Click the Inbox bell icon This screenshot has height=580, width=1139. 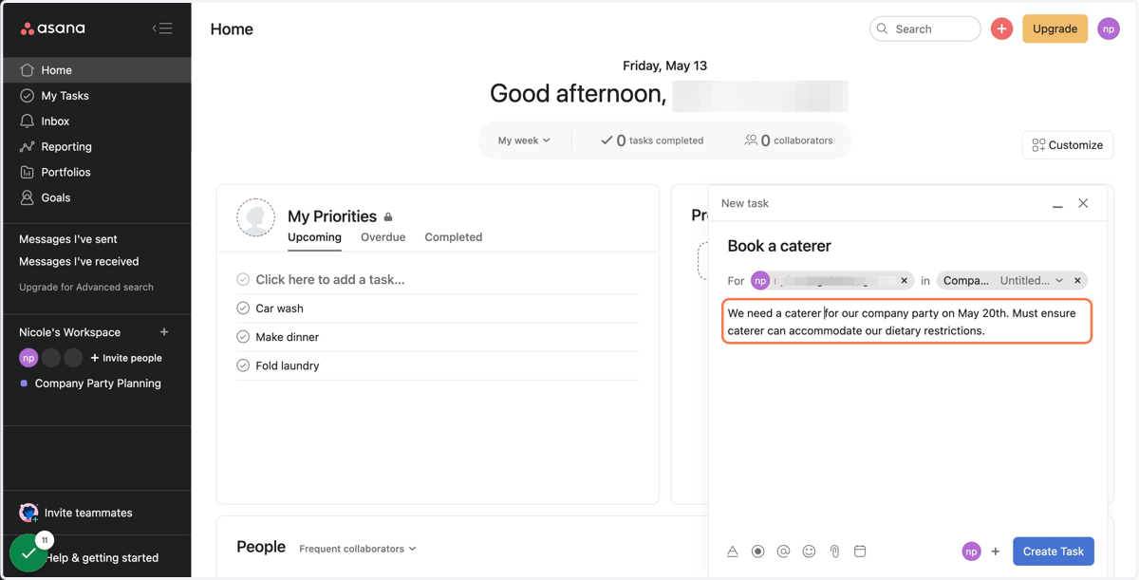coord(27,121)
